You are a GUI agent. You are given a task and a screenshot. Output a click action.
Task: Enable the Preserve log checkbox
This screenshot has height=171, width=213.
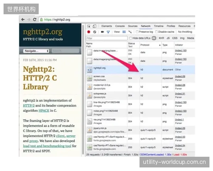pyautogui.click(x=137, y=32)
